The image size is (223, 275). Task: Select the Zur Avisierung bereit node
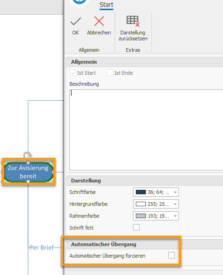28,172
